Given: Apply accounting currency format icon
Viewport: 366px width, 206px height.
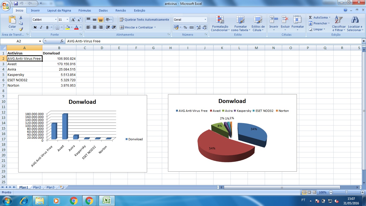Looking at the screenshot, I should [x=176, y=27].
